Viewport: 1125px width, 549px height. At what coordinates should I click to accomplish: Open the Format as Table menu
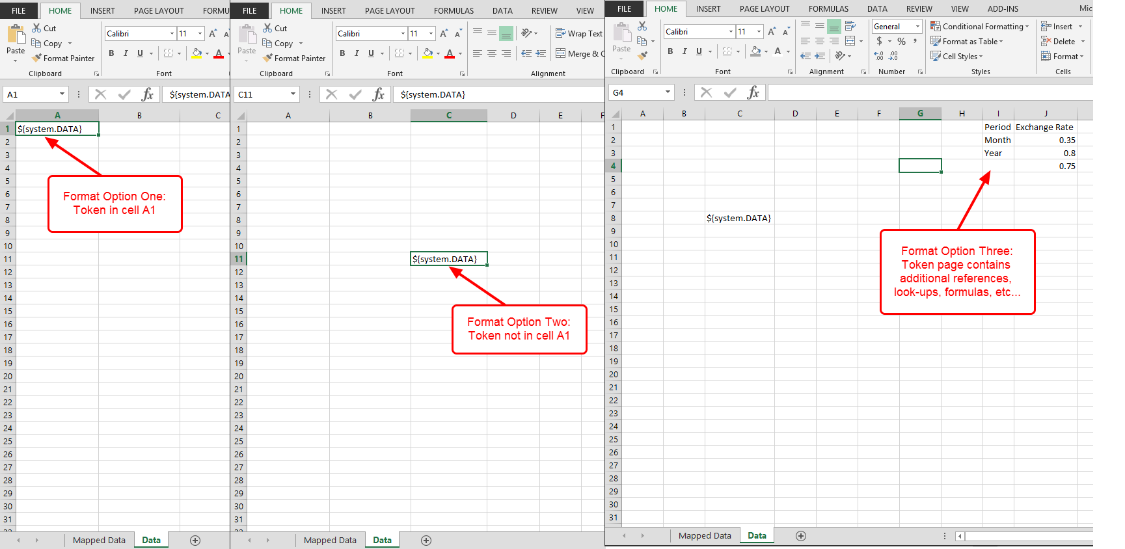click(967, 42)
